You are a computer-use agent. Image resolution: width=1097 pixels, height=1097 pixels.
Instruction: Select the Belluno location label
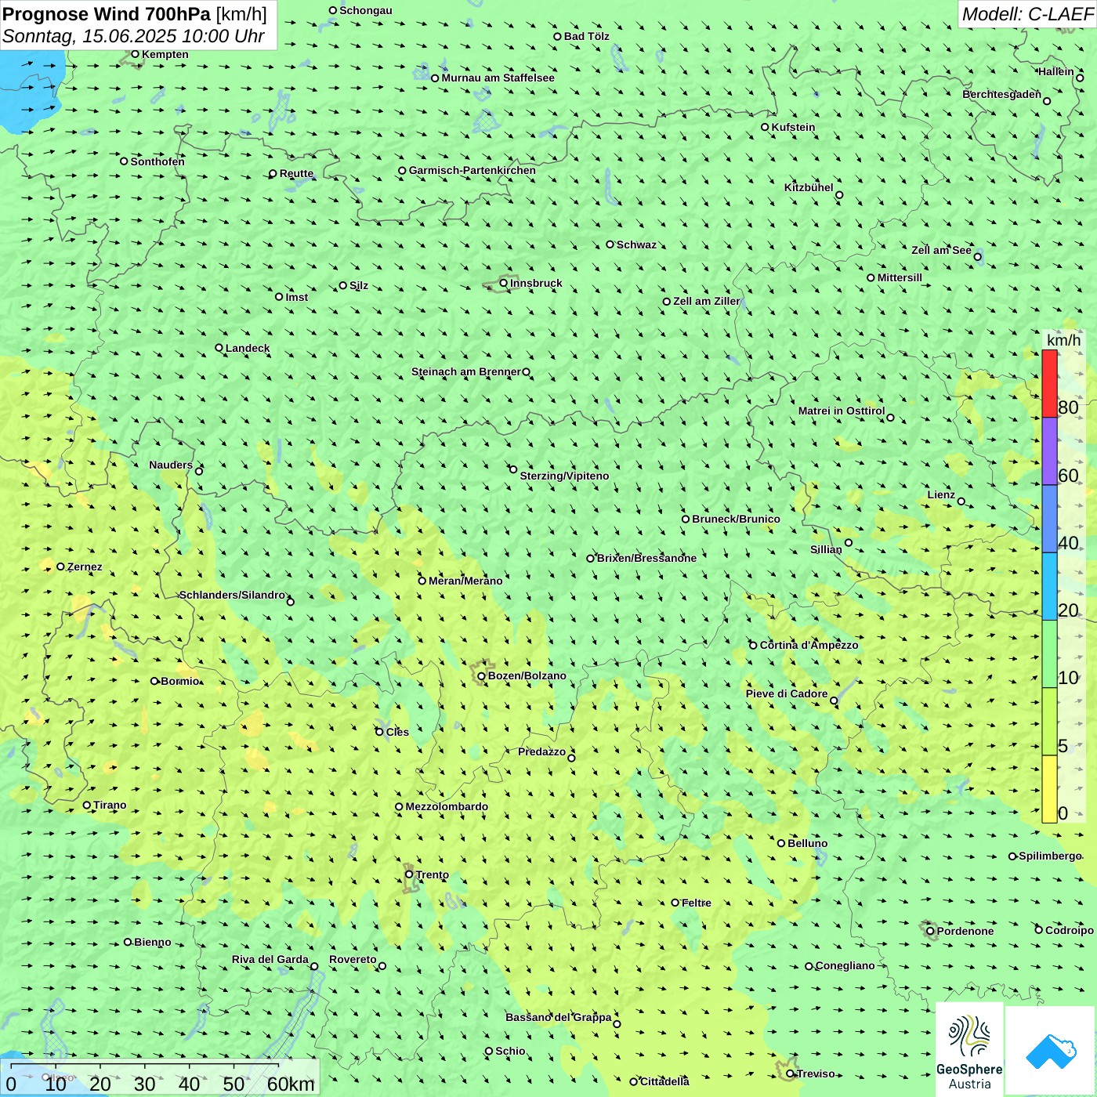(x=807, y=843)
